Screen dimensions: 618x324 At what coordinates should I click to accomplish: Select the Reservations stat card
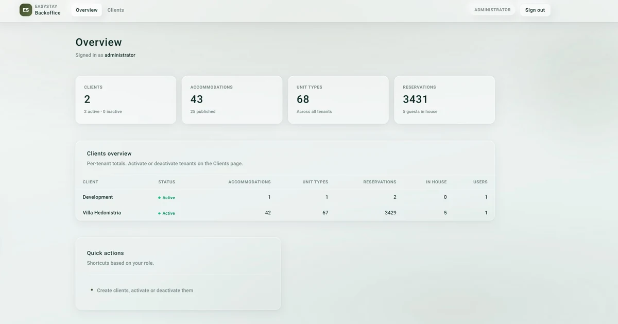pyautogui.click(x=444, y=100)
